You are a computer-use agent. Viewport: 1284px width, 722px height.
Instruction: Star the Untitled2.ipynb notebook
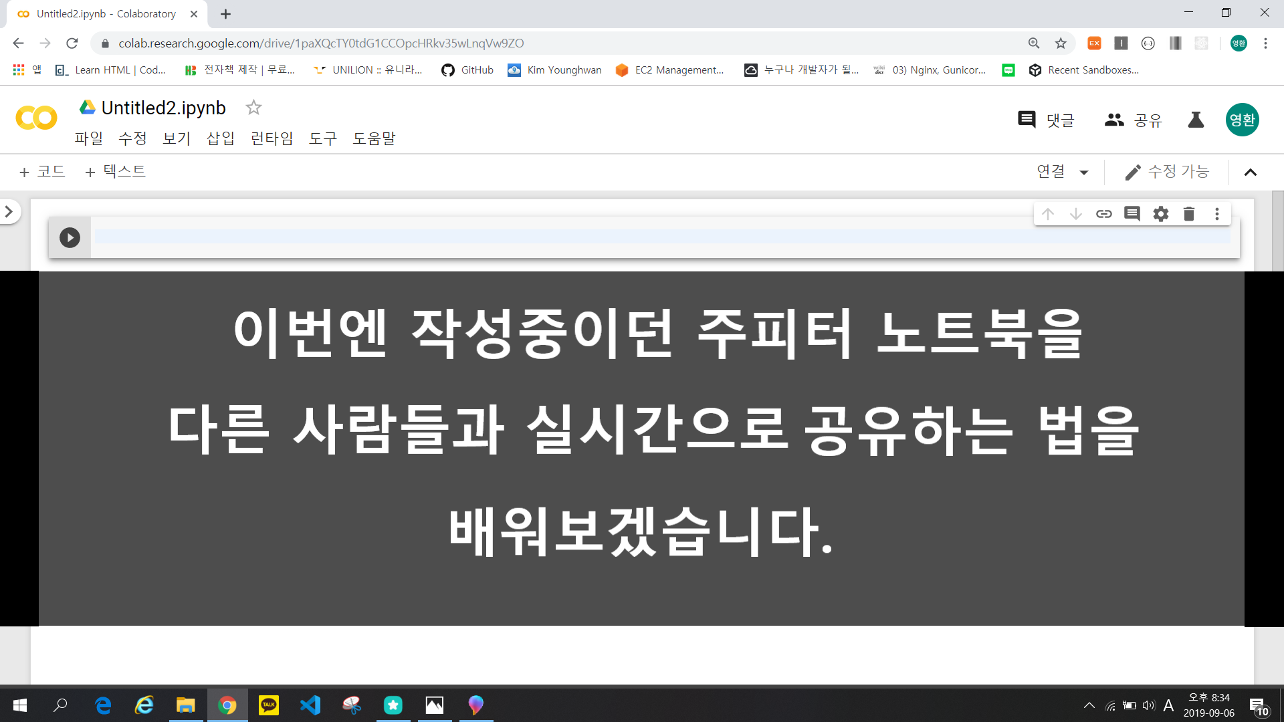[x=253, y=108]
